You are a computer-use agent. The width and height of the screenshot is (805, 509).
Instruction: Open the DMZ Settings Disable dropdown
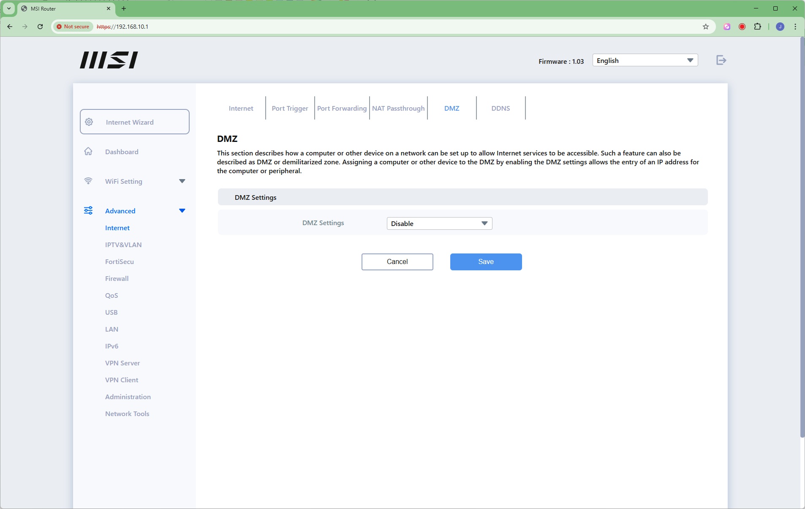tap(439, 223)
